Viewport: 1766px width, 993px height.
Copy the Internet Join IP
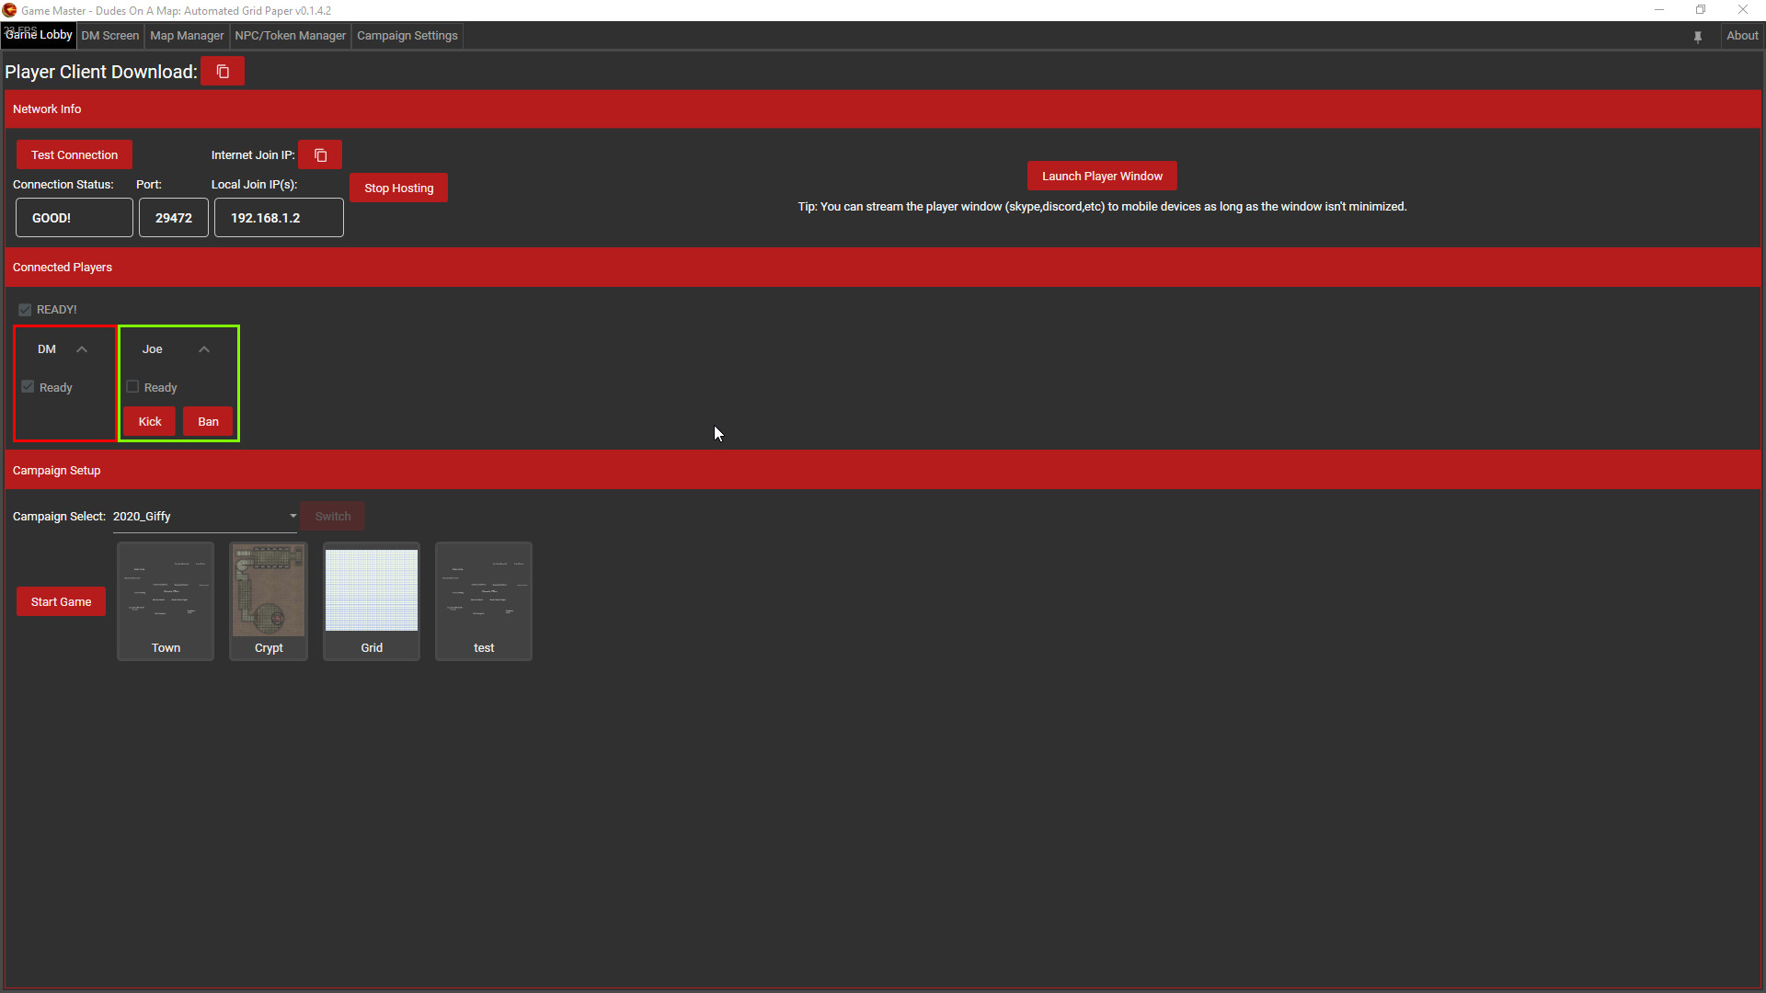[x=319, y=154]
